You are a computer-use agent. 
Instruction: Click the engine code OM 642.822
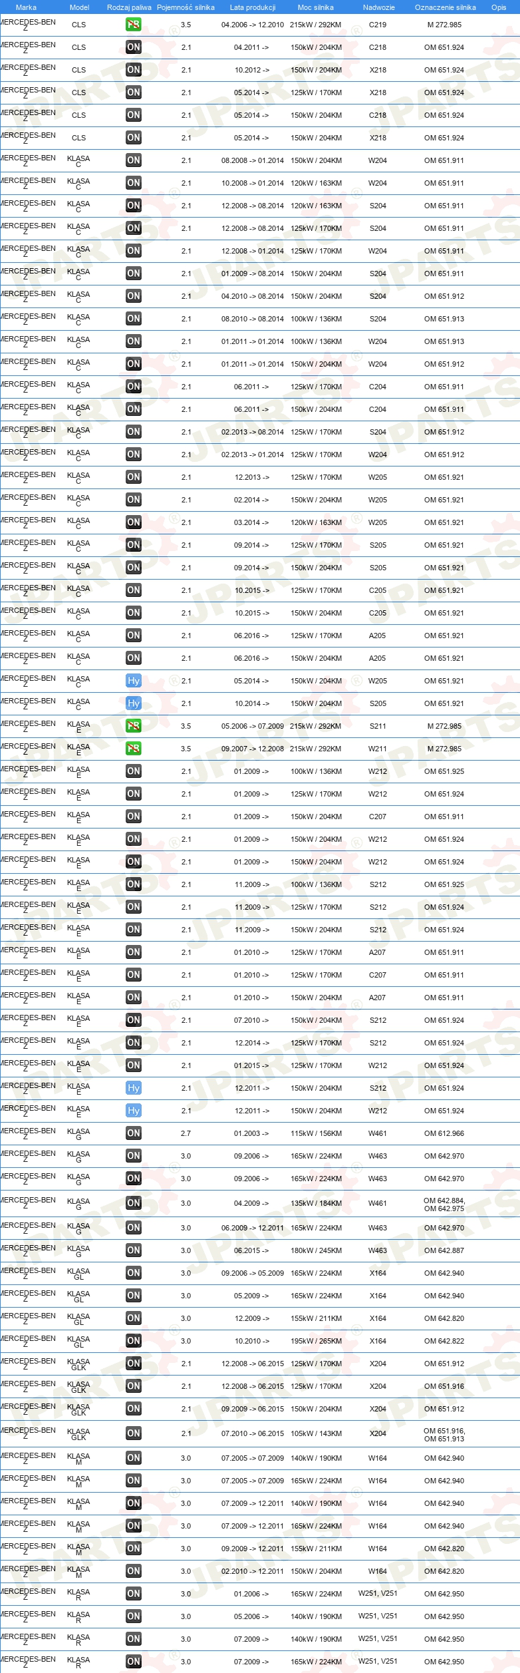coord(444,1341)
